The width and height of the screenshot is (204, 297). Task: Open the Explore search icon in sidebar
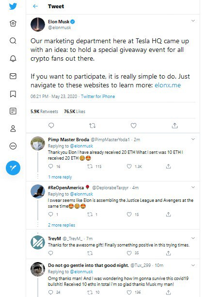pyautogui.click(x=13, y=41)
